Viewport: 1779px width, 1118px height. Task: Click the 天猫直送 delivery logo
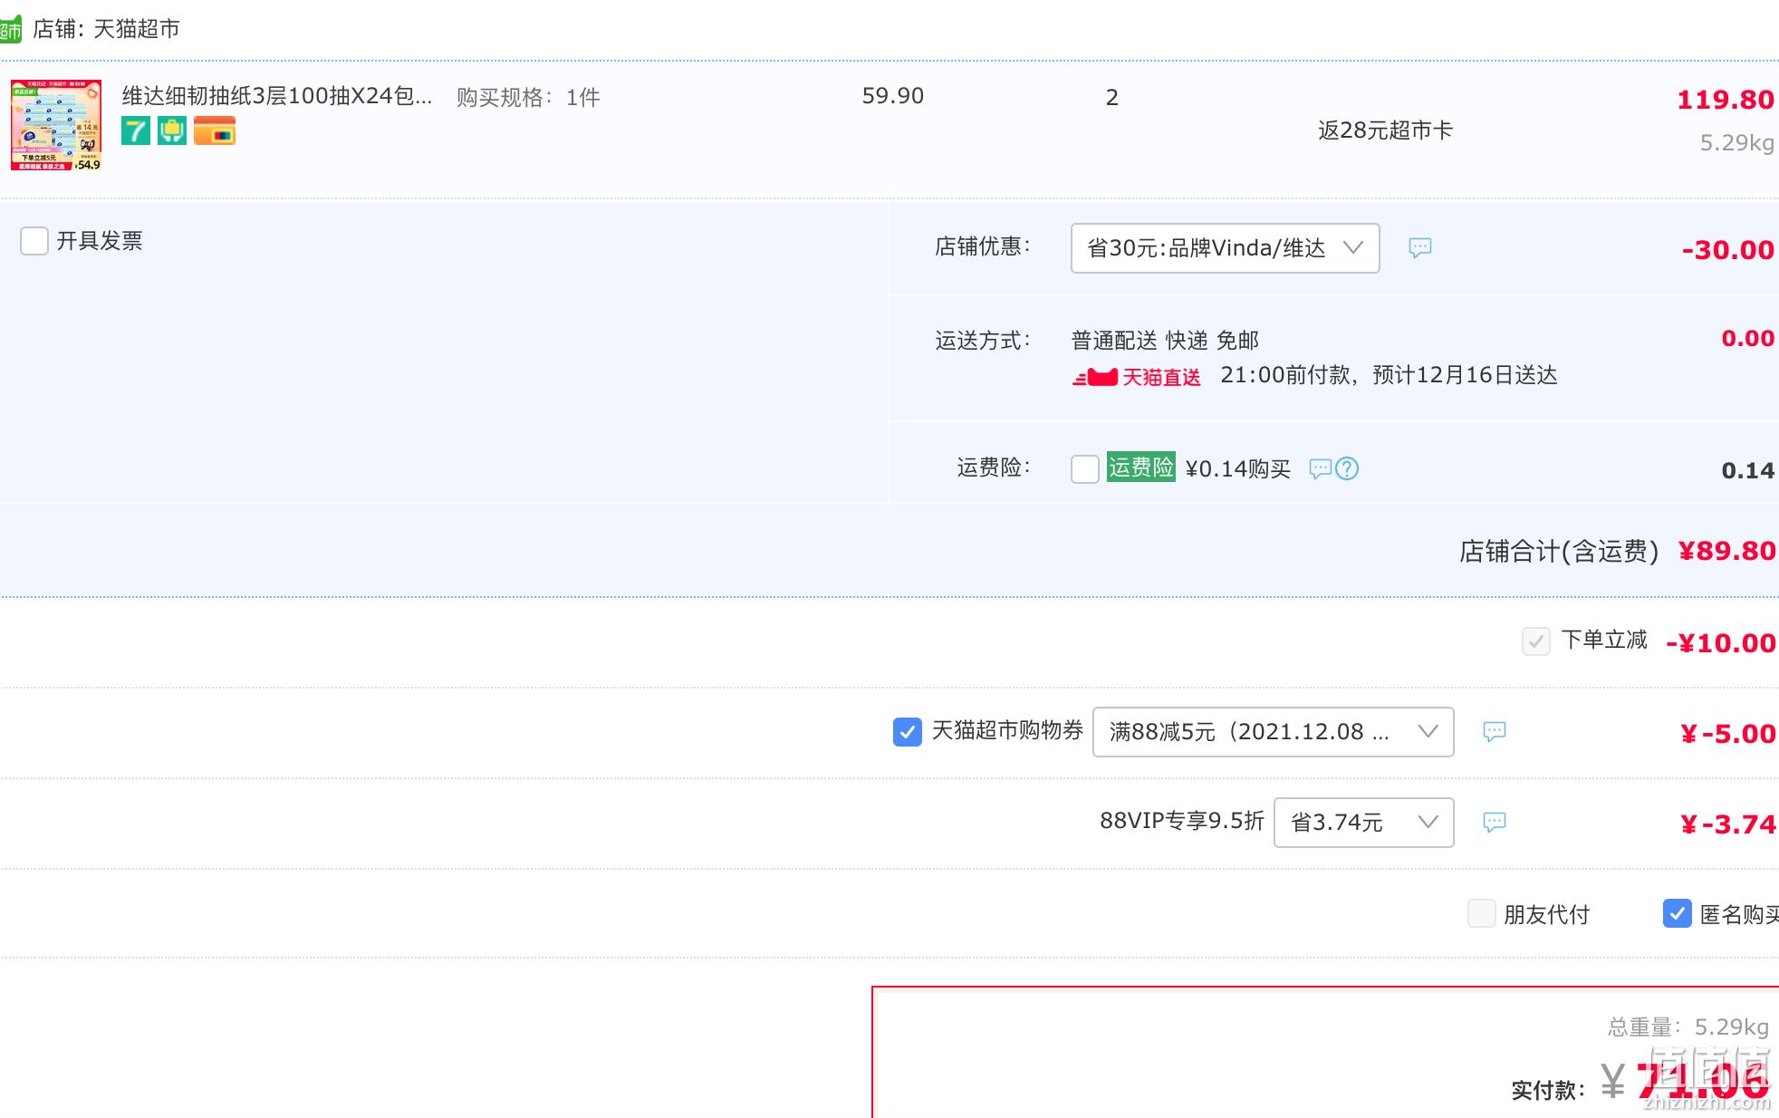(x=1137, y=377)
